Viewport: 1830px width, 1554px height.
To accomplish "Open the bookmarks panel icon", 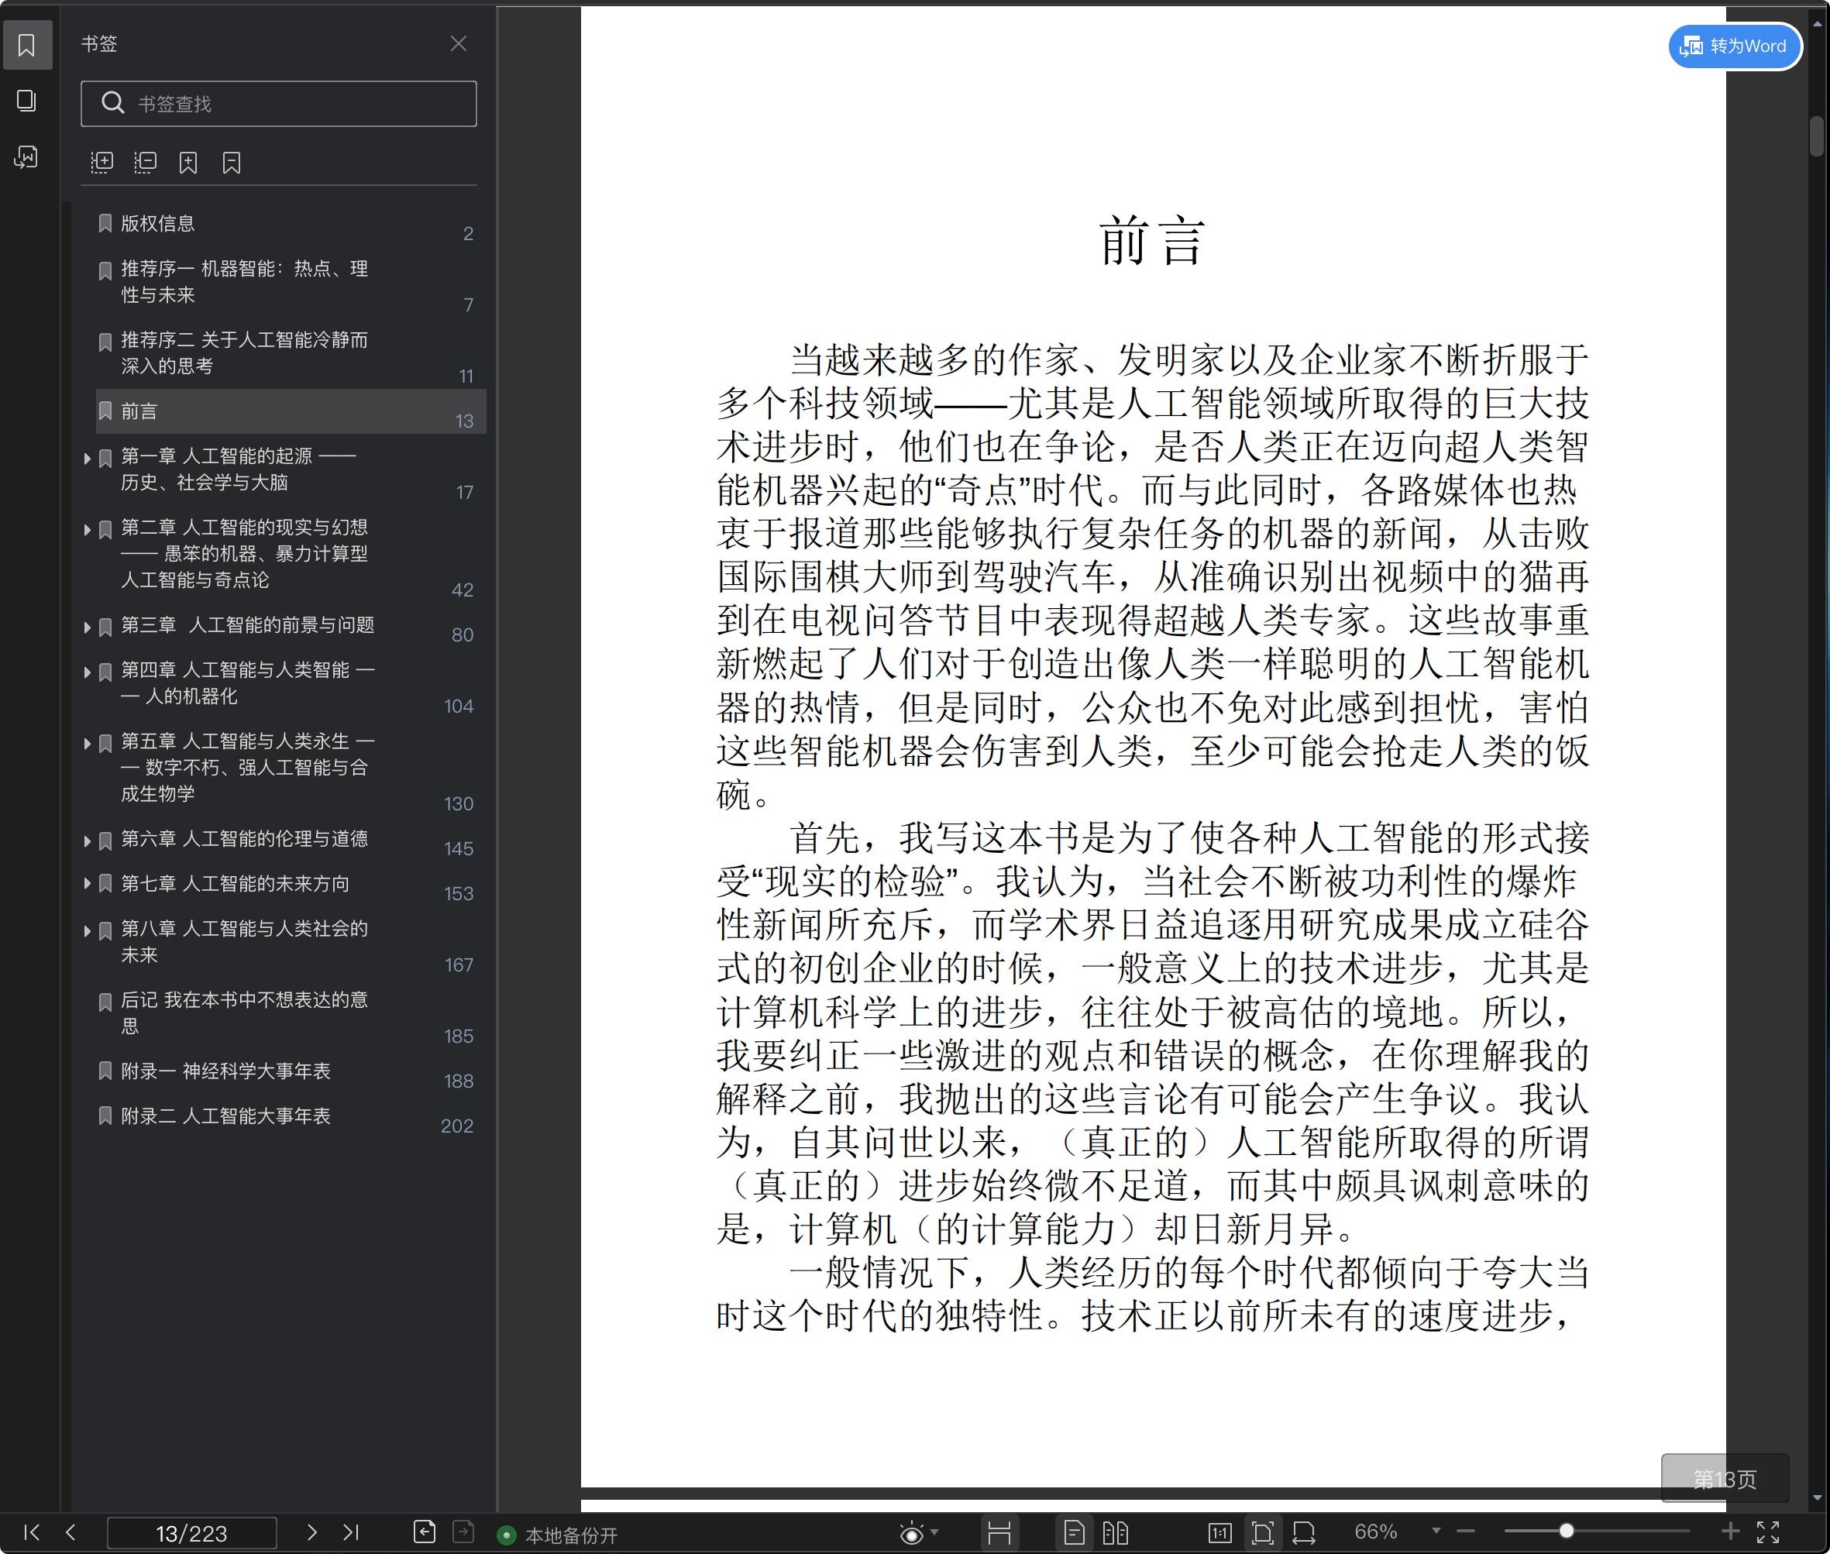I will (x=27, y=45).
